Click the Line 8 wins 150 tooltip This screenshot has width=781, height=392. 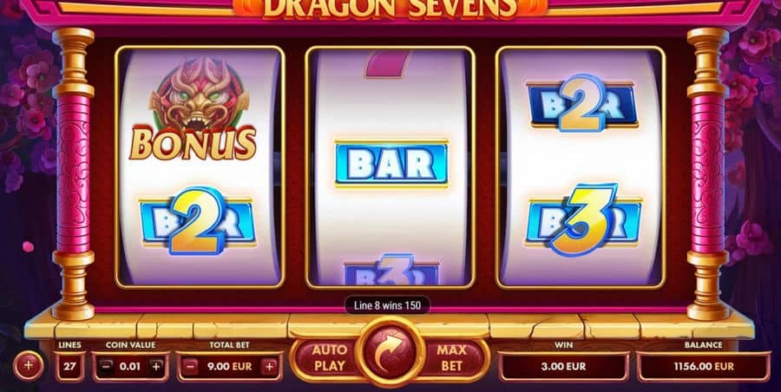coord(387,304)
